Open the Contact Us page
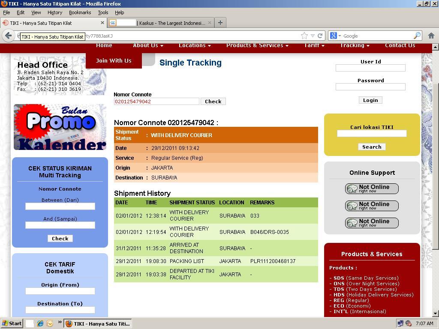 [x=400, y=45]
